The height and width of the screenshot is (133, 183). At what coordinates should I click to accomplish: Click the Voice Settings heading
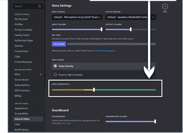point(62,6)
